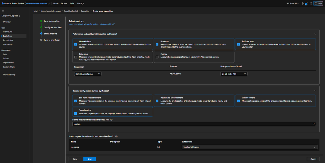Screen dimensions: 325x163
Task: Open the announcements megaphone icon
Action: pyautogui.click(x=306, y=4)
